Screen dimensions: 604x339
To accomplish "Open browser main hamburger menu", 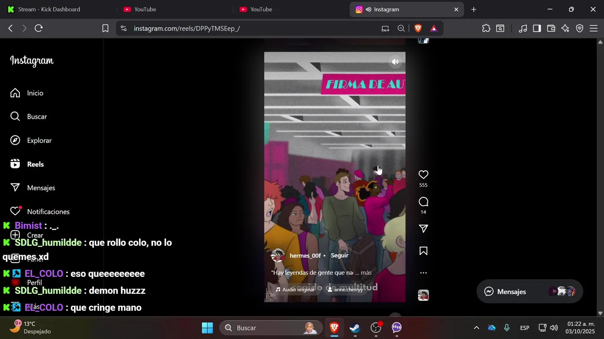I will [594, 28].
